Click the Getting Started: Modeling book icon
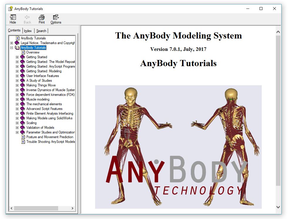 pos(23,71)
